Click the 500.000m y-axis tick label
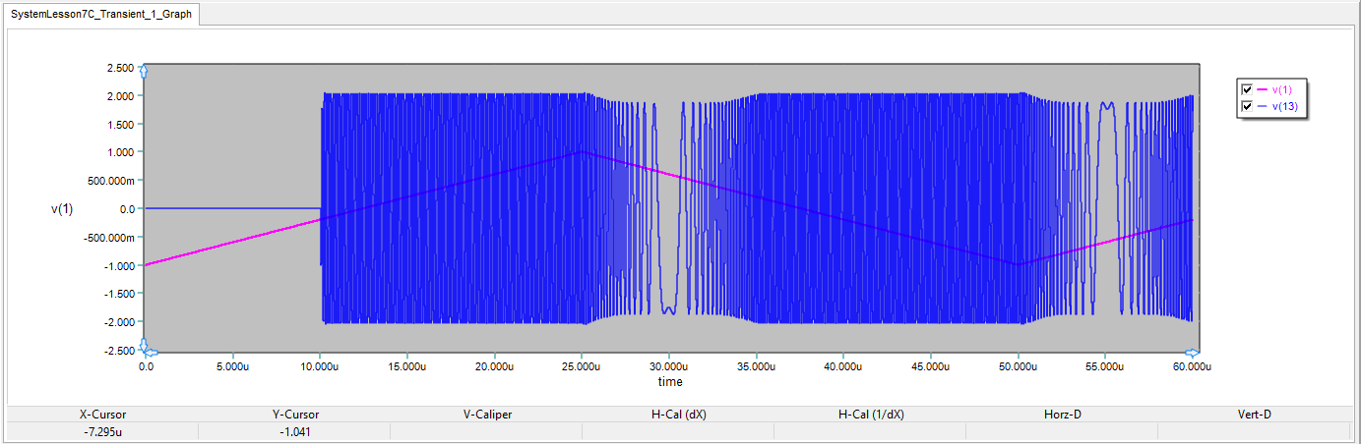Viewport: 1361px width, 444px height. [x=109, y=181]
